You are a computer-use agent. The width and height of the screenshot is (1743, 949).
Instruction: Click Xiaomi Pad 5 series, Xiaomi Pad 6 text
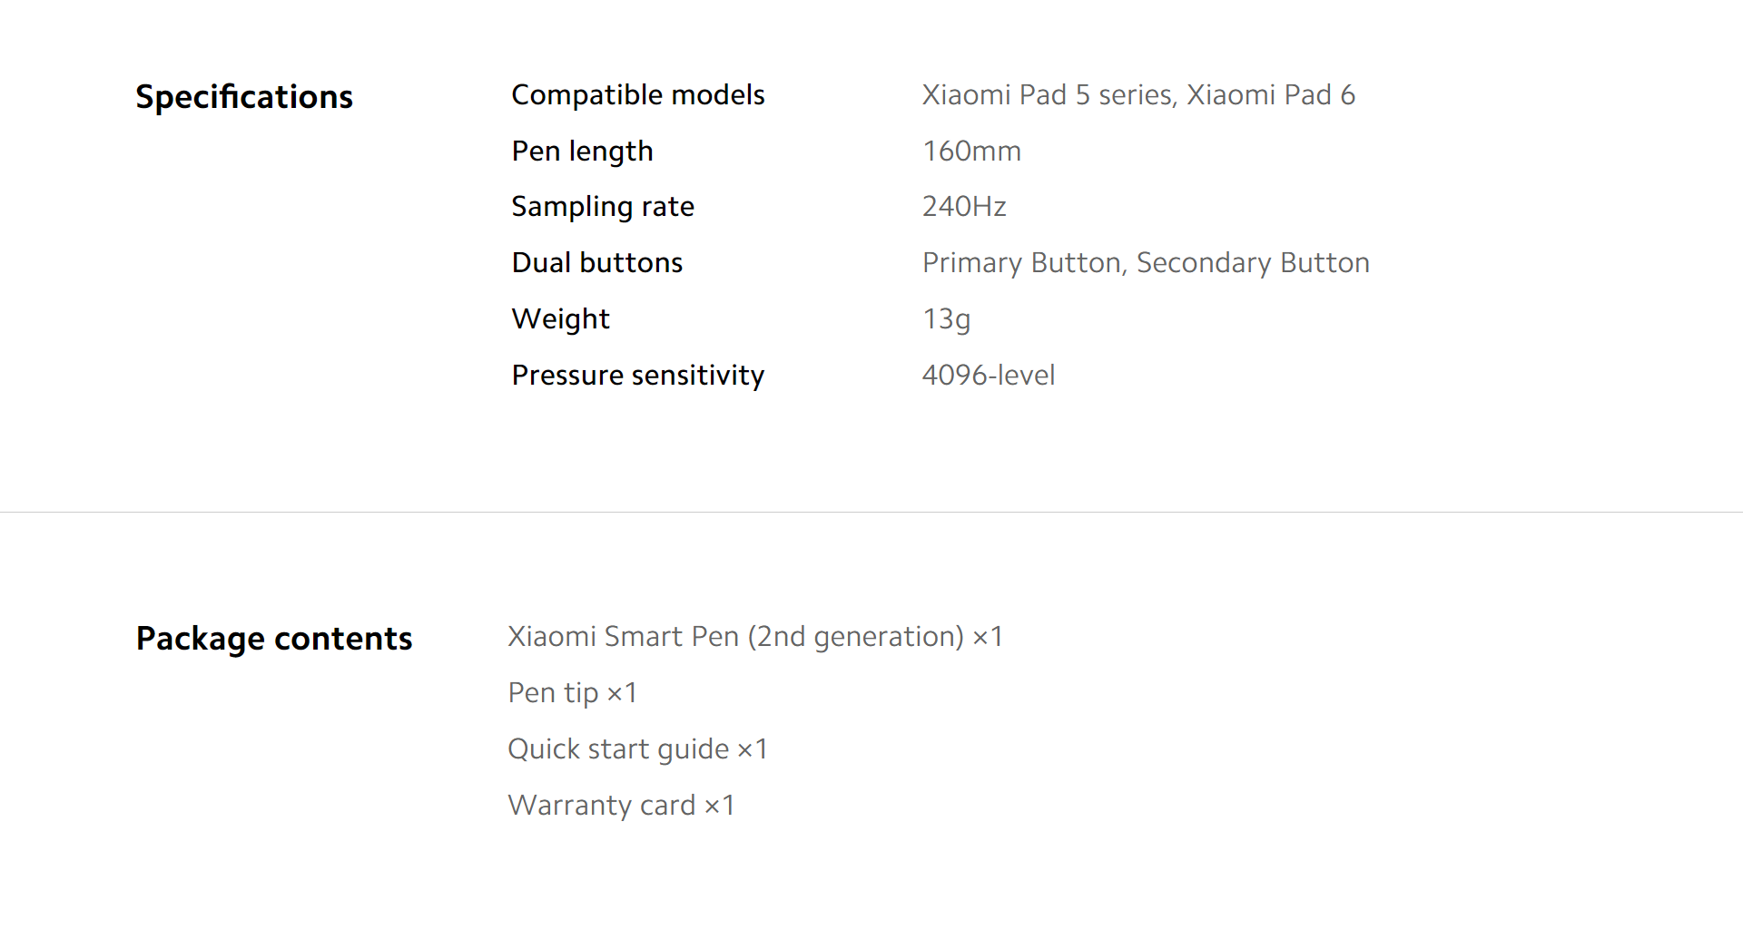point(1138,95)
